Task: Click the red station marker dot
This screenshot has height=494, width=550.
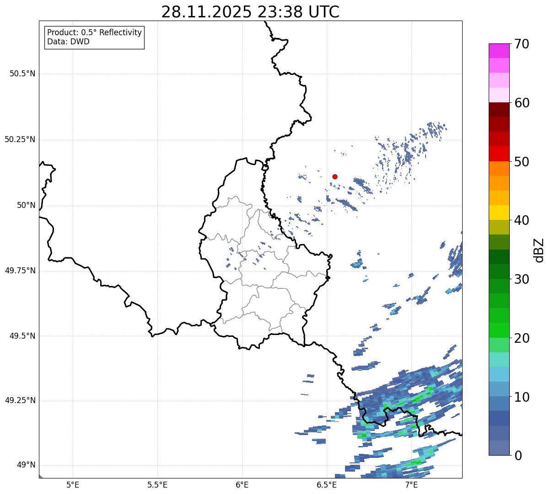Action: point(335,176)
